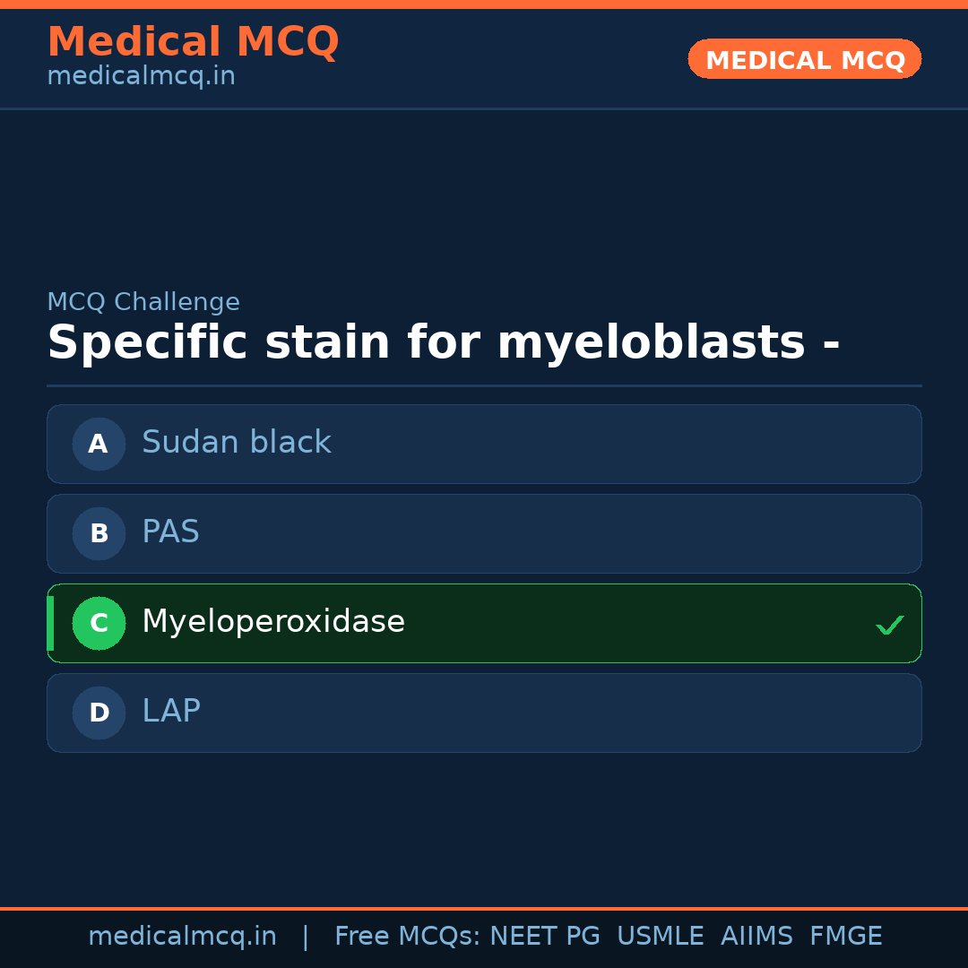The image size is (968, 968).
Task: Select answer option LAP
Action: (x=484, y=713)
